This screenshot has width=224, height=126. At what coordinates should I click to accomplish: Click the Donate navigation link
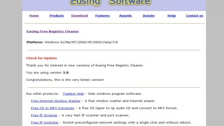click(148, 16)
